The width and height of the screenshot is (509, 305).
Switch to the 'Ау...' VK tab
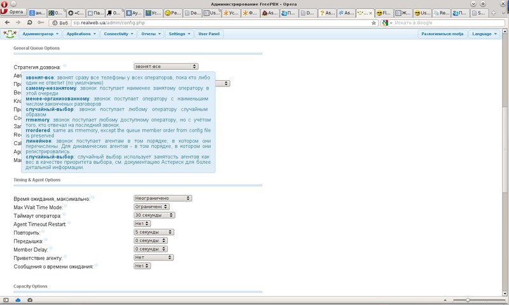pos(134,13)
